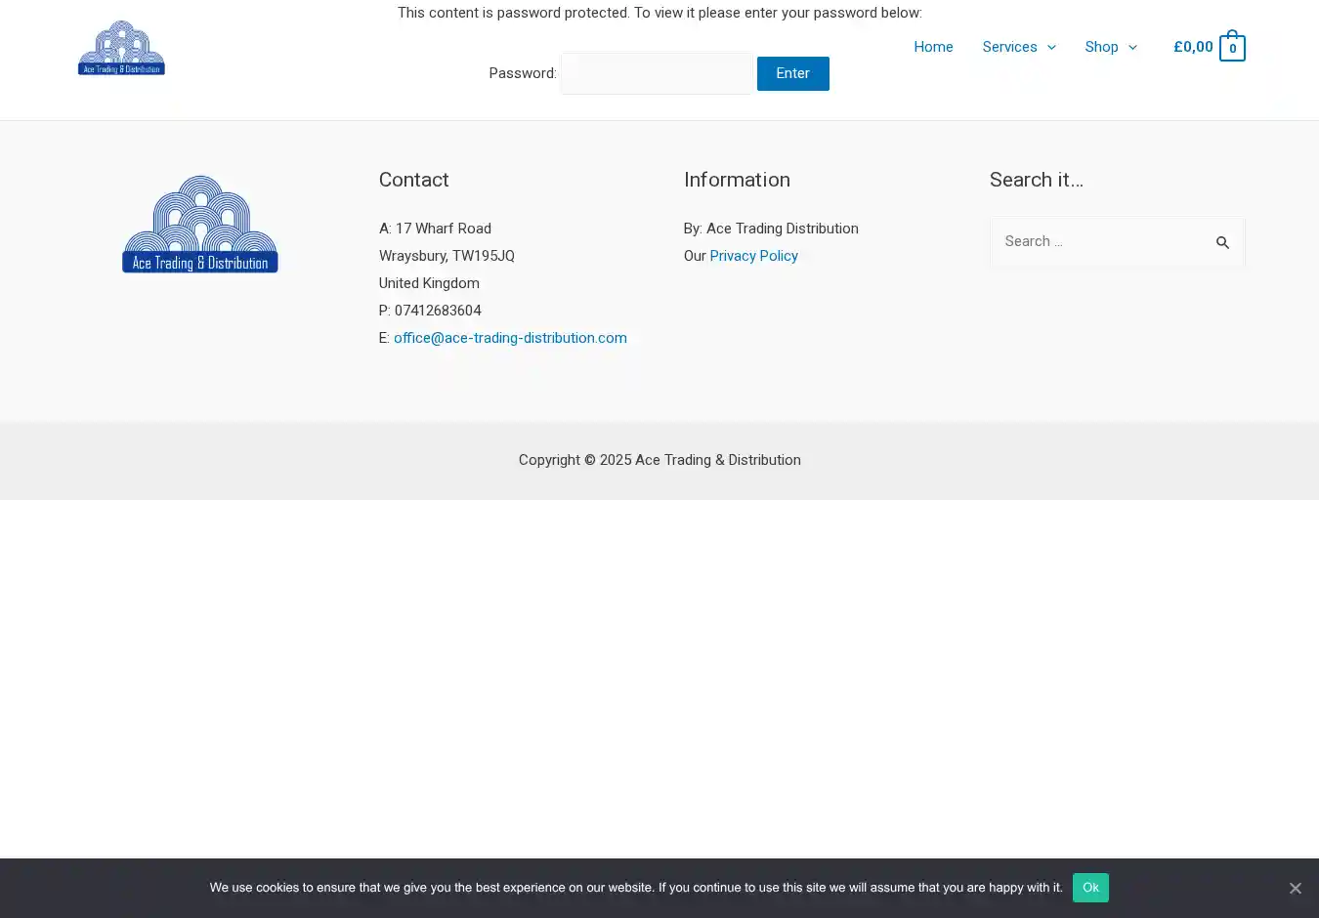Go to the Home menu item

(933, 47)
